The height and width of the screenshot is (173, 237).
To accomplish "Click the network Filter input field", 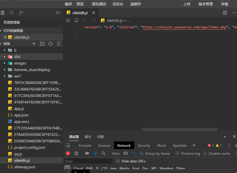I will click(x=89, y=161).
